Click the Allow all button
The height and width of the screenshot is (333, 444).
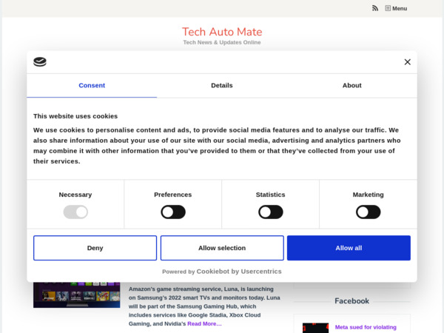pos(349,248)
